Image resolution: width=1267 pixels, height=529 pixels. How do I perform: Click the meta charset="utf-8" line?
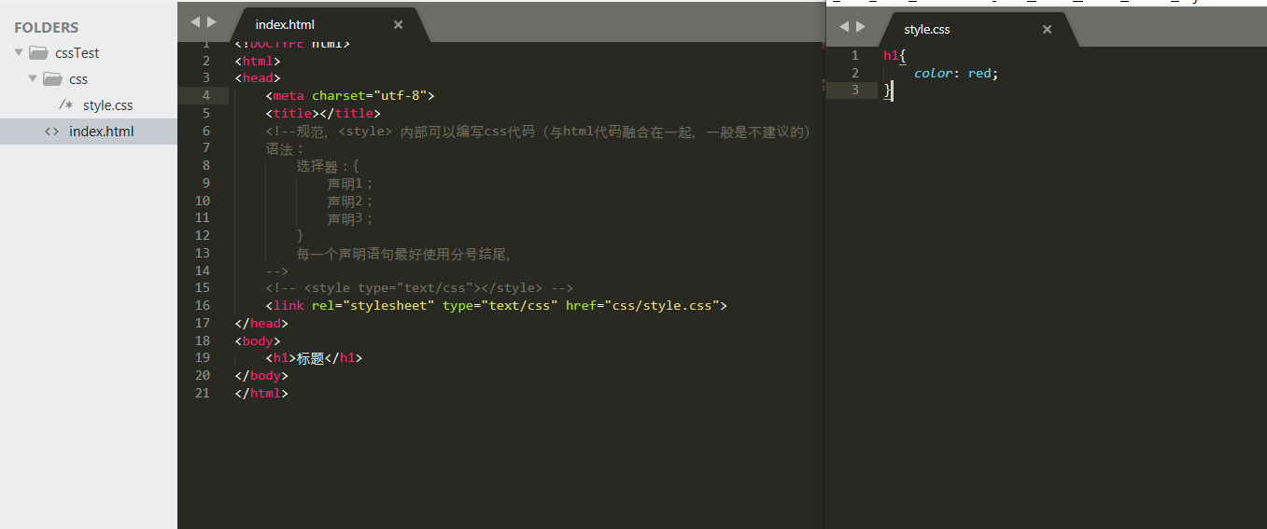click(350, 95)
